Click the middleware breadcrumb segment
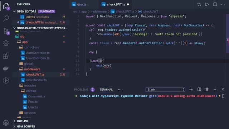This screenshot has width=229, height=129. (x=99, y=11)
